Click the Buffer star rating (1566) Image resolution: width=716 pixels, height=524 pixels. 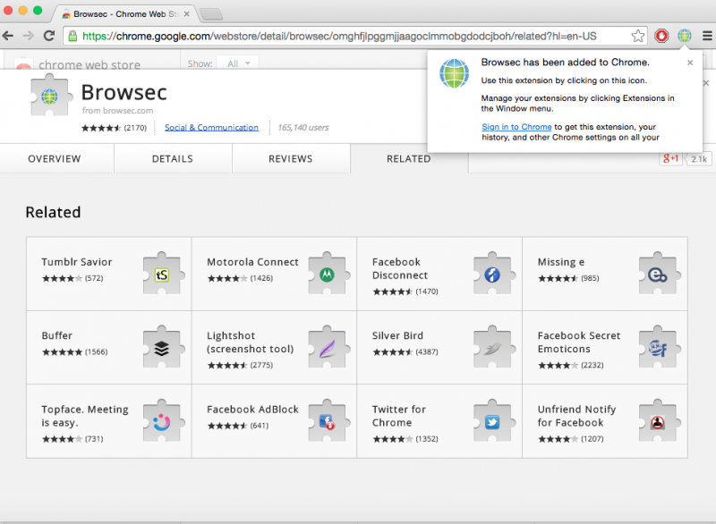pyautogui.click(x=75, y=352)
